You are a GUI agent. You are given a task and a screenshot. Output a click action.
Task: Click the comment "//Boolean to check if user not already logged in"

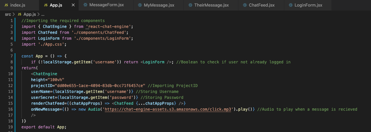(233, 62)
